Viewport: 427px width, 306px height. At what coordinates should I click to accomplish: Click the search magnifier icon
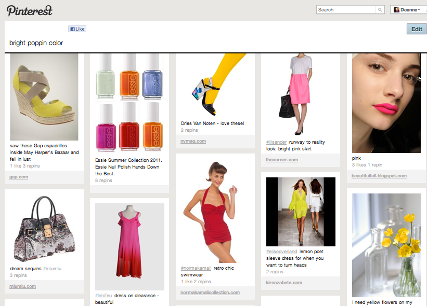(x=380, y=10)
